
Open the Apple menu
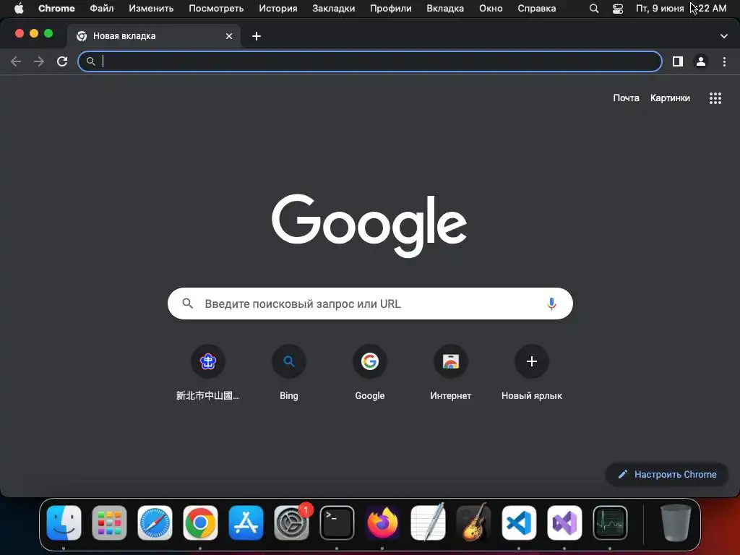(19, 9)
